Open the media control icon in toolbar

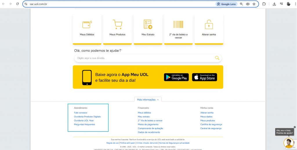pos(281,4)
